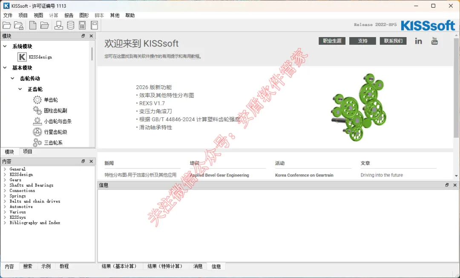Click the report page toolbar icon
The height and width of the screenshot is (278, 460).
94,25
